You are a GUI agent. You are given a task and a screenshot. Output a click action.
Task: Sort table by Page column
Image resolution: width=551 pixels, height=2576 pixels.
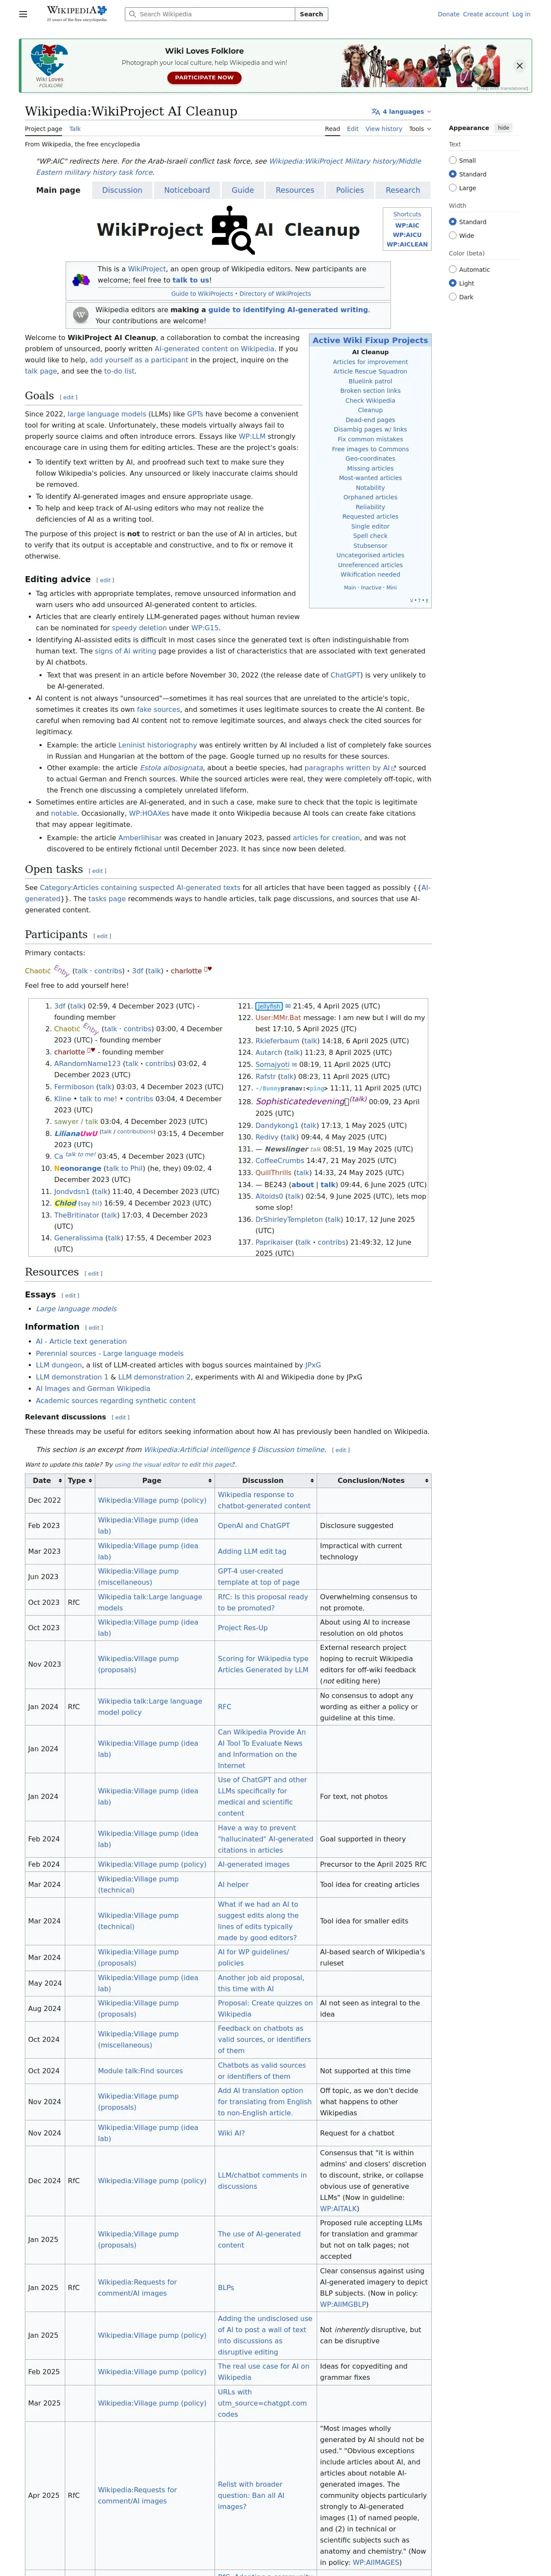pos(154,1480)
